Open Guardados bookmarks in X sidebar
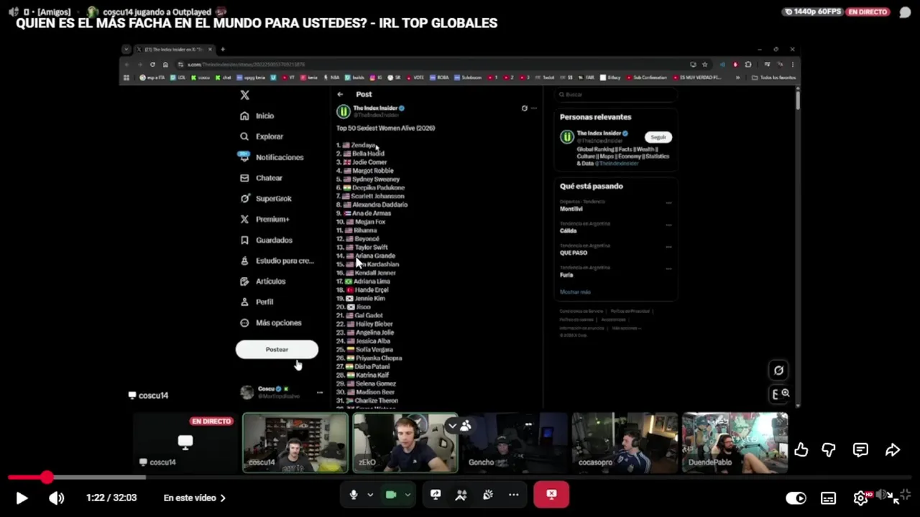Image resolution: width=920 pixels, height=517 pixels. pyautogui.click(x=266, y=240)
